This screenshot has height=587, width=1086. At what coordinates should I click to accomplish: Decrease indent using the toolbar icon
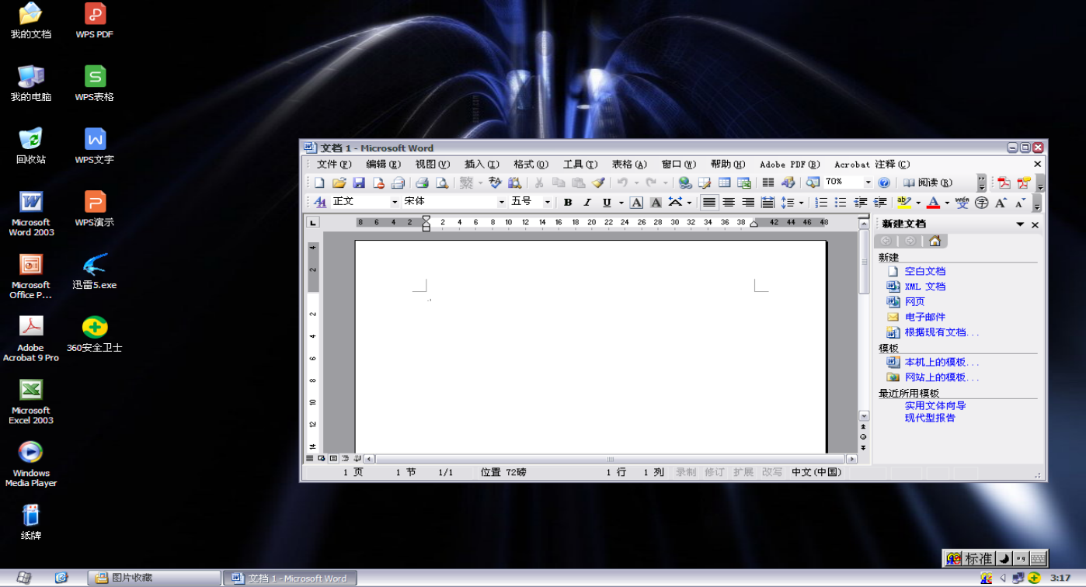(861, 202)
